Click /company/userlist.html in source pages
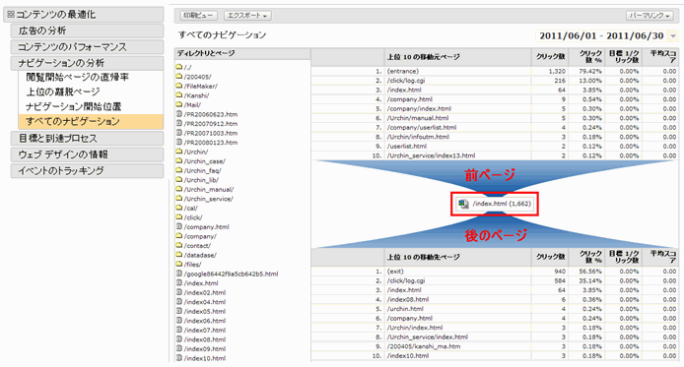 (x=422, y=128)
